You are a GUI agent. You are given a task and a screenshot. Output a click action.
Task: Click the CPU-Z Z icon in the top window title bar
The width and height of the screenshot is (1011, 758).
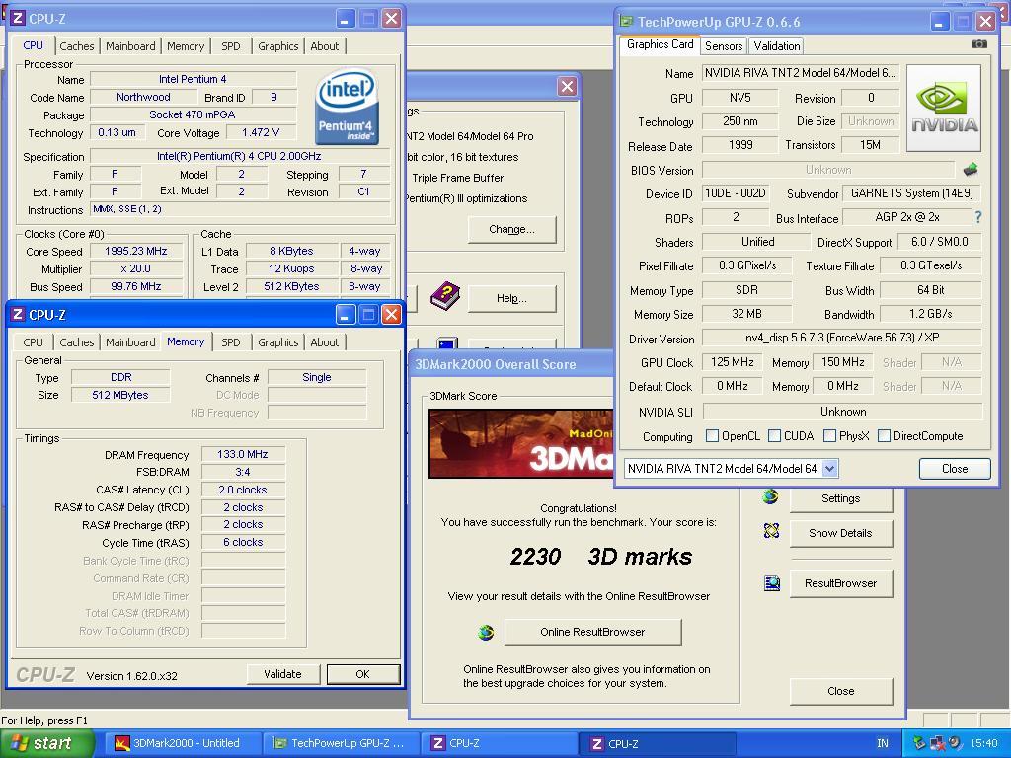click(18, 18)
